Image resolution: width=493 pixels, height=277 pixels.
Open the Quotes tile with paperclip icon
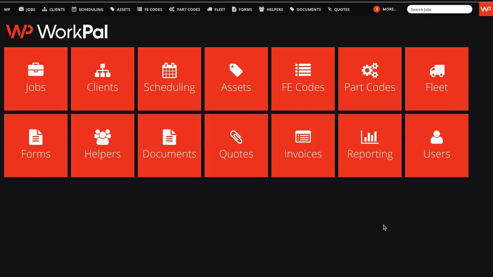click(x=236, y=145)
